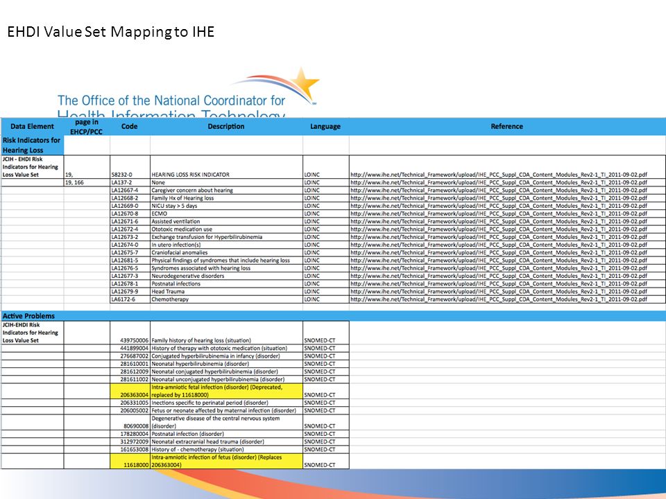
Task: Click LOINC language cell in Ototoxic medication row
Action: [325, 229]
